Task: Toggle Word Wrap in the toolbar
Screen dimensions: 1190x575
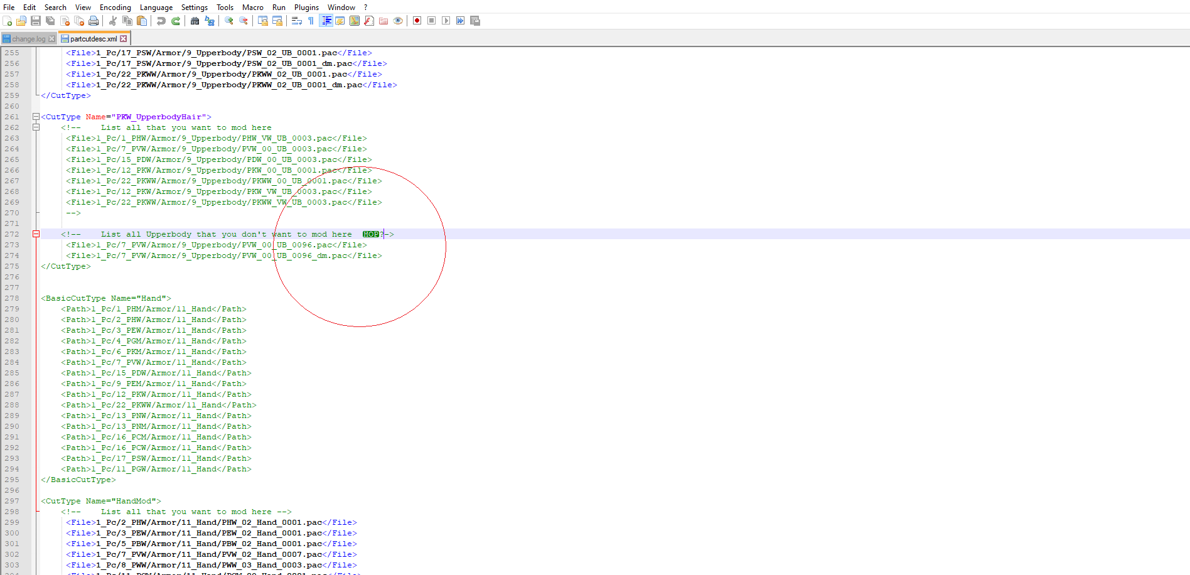Action: click(297, 21)
